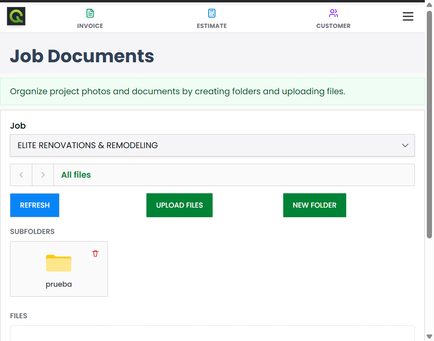Viewport: 434px width, 341px height.
Task: Click the UPLOAD FILES button
Action: (180, 205)
